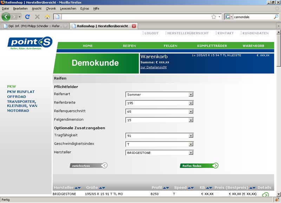Viewport: 281px width, 203px height.
Task: Open the Reifenart dropdown showing Sommer
Action: 191,94
